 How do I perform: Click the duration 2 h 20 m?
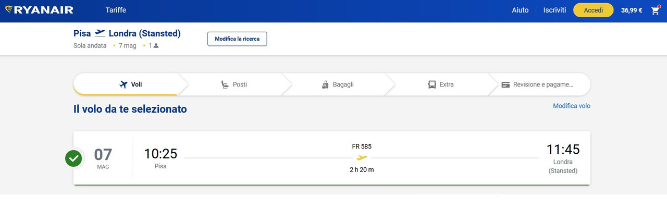[x=362, y=169]
